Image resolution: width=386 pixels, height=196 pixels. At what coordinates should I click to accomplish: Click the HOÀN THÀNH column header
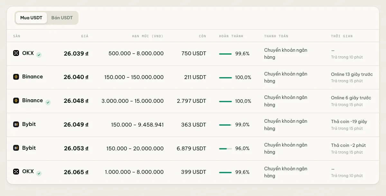[x=231, y=36]
